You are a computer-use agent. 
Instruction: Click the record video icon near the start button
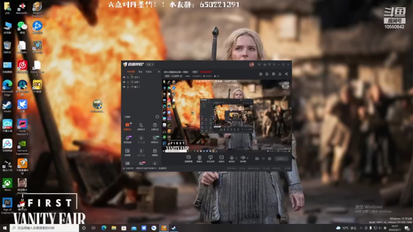point(257,159)
